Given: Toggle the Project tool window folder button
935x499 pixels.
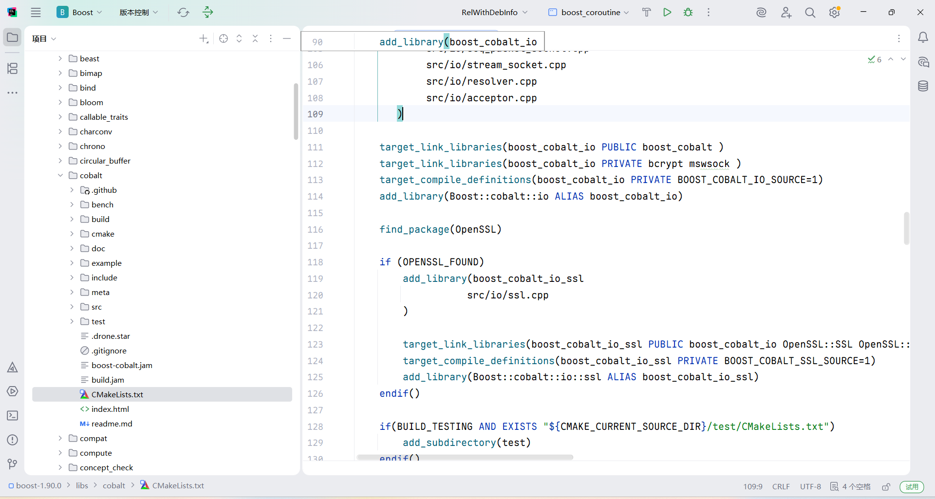Looking at the screenshot, I should point(12,37).
